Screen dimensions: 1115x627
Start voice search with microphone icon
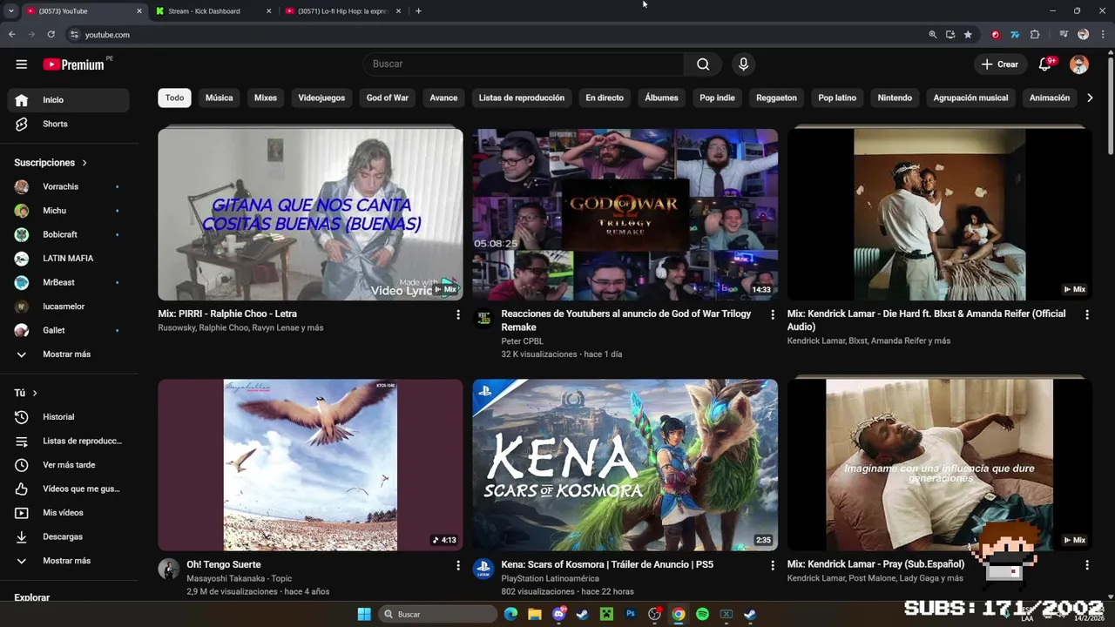tap(743, 64)
